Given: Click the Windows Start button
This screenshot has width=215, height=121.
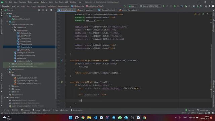Looking at the screenshot, I should pyautogui.click(x=71, y=118).
